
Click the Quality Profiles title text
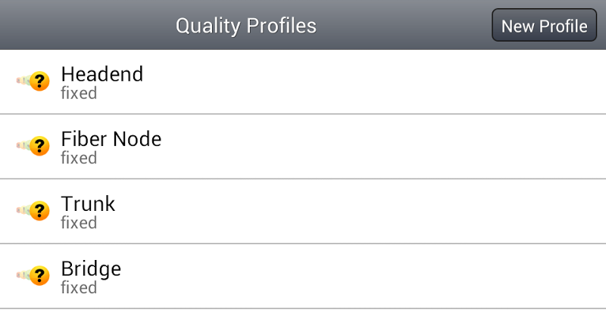[x=246, y=26]
